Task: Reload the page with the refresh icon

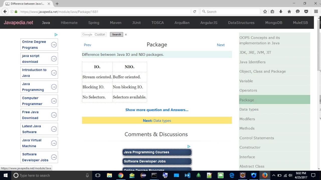Action: point(195,11)
